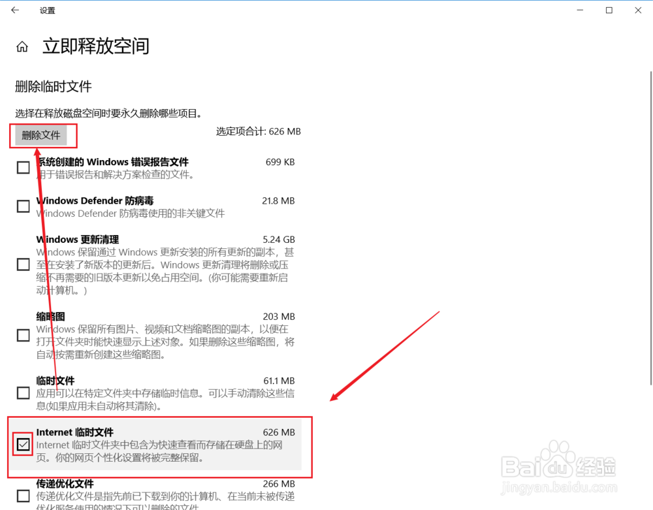Click the 626 MB value in Internet row

[x=279, y=432]
